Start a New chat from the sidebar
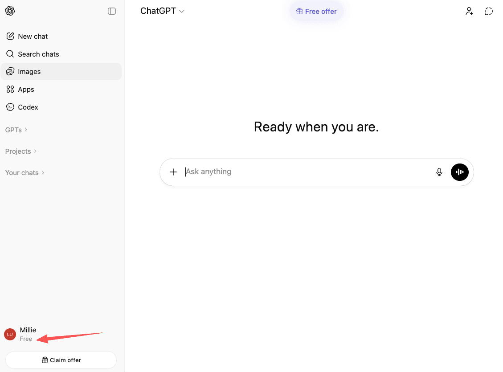 pyautogui.click(x=33, y=36)
